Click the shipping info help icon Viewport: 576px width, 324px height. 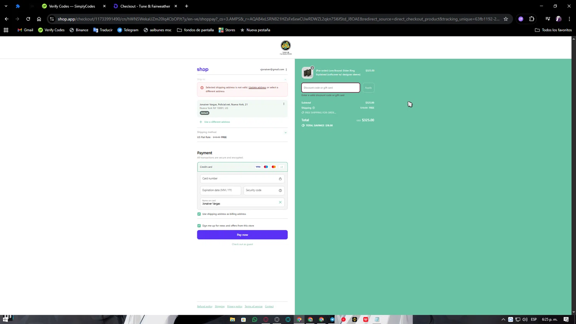313,108
